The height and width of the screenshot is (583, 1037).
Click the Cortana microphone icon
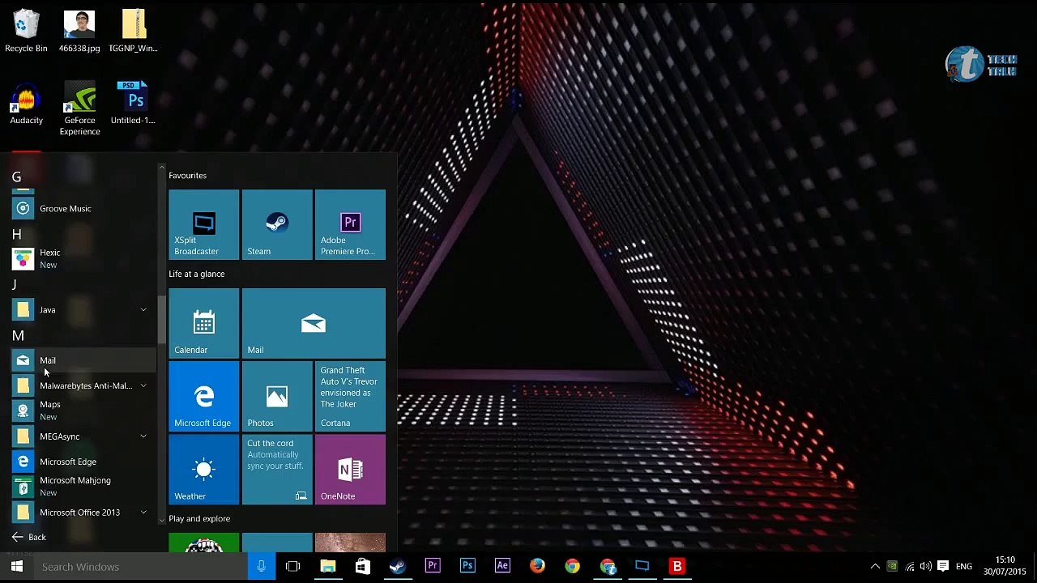261,567
